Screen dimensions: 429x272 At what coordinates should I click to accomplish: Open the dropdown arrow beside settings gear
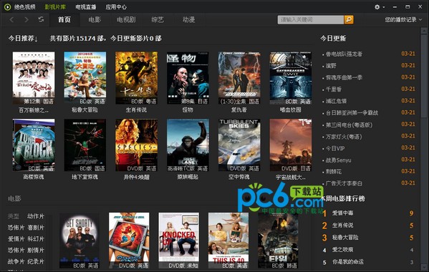point(384,7)
